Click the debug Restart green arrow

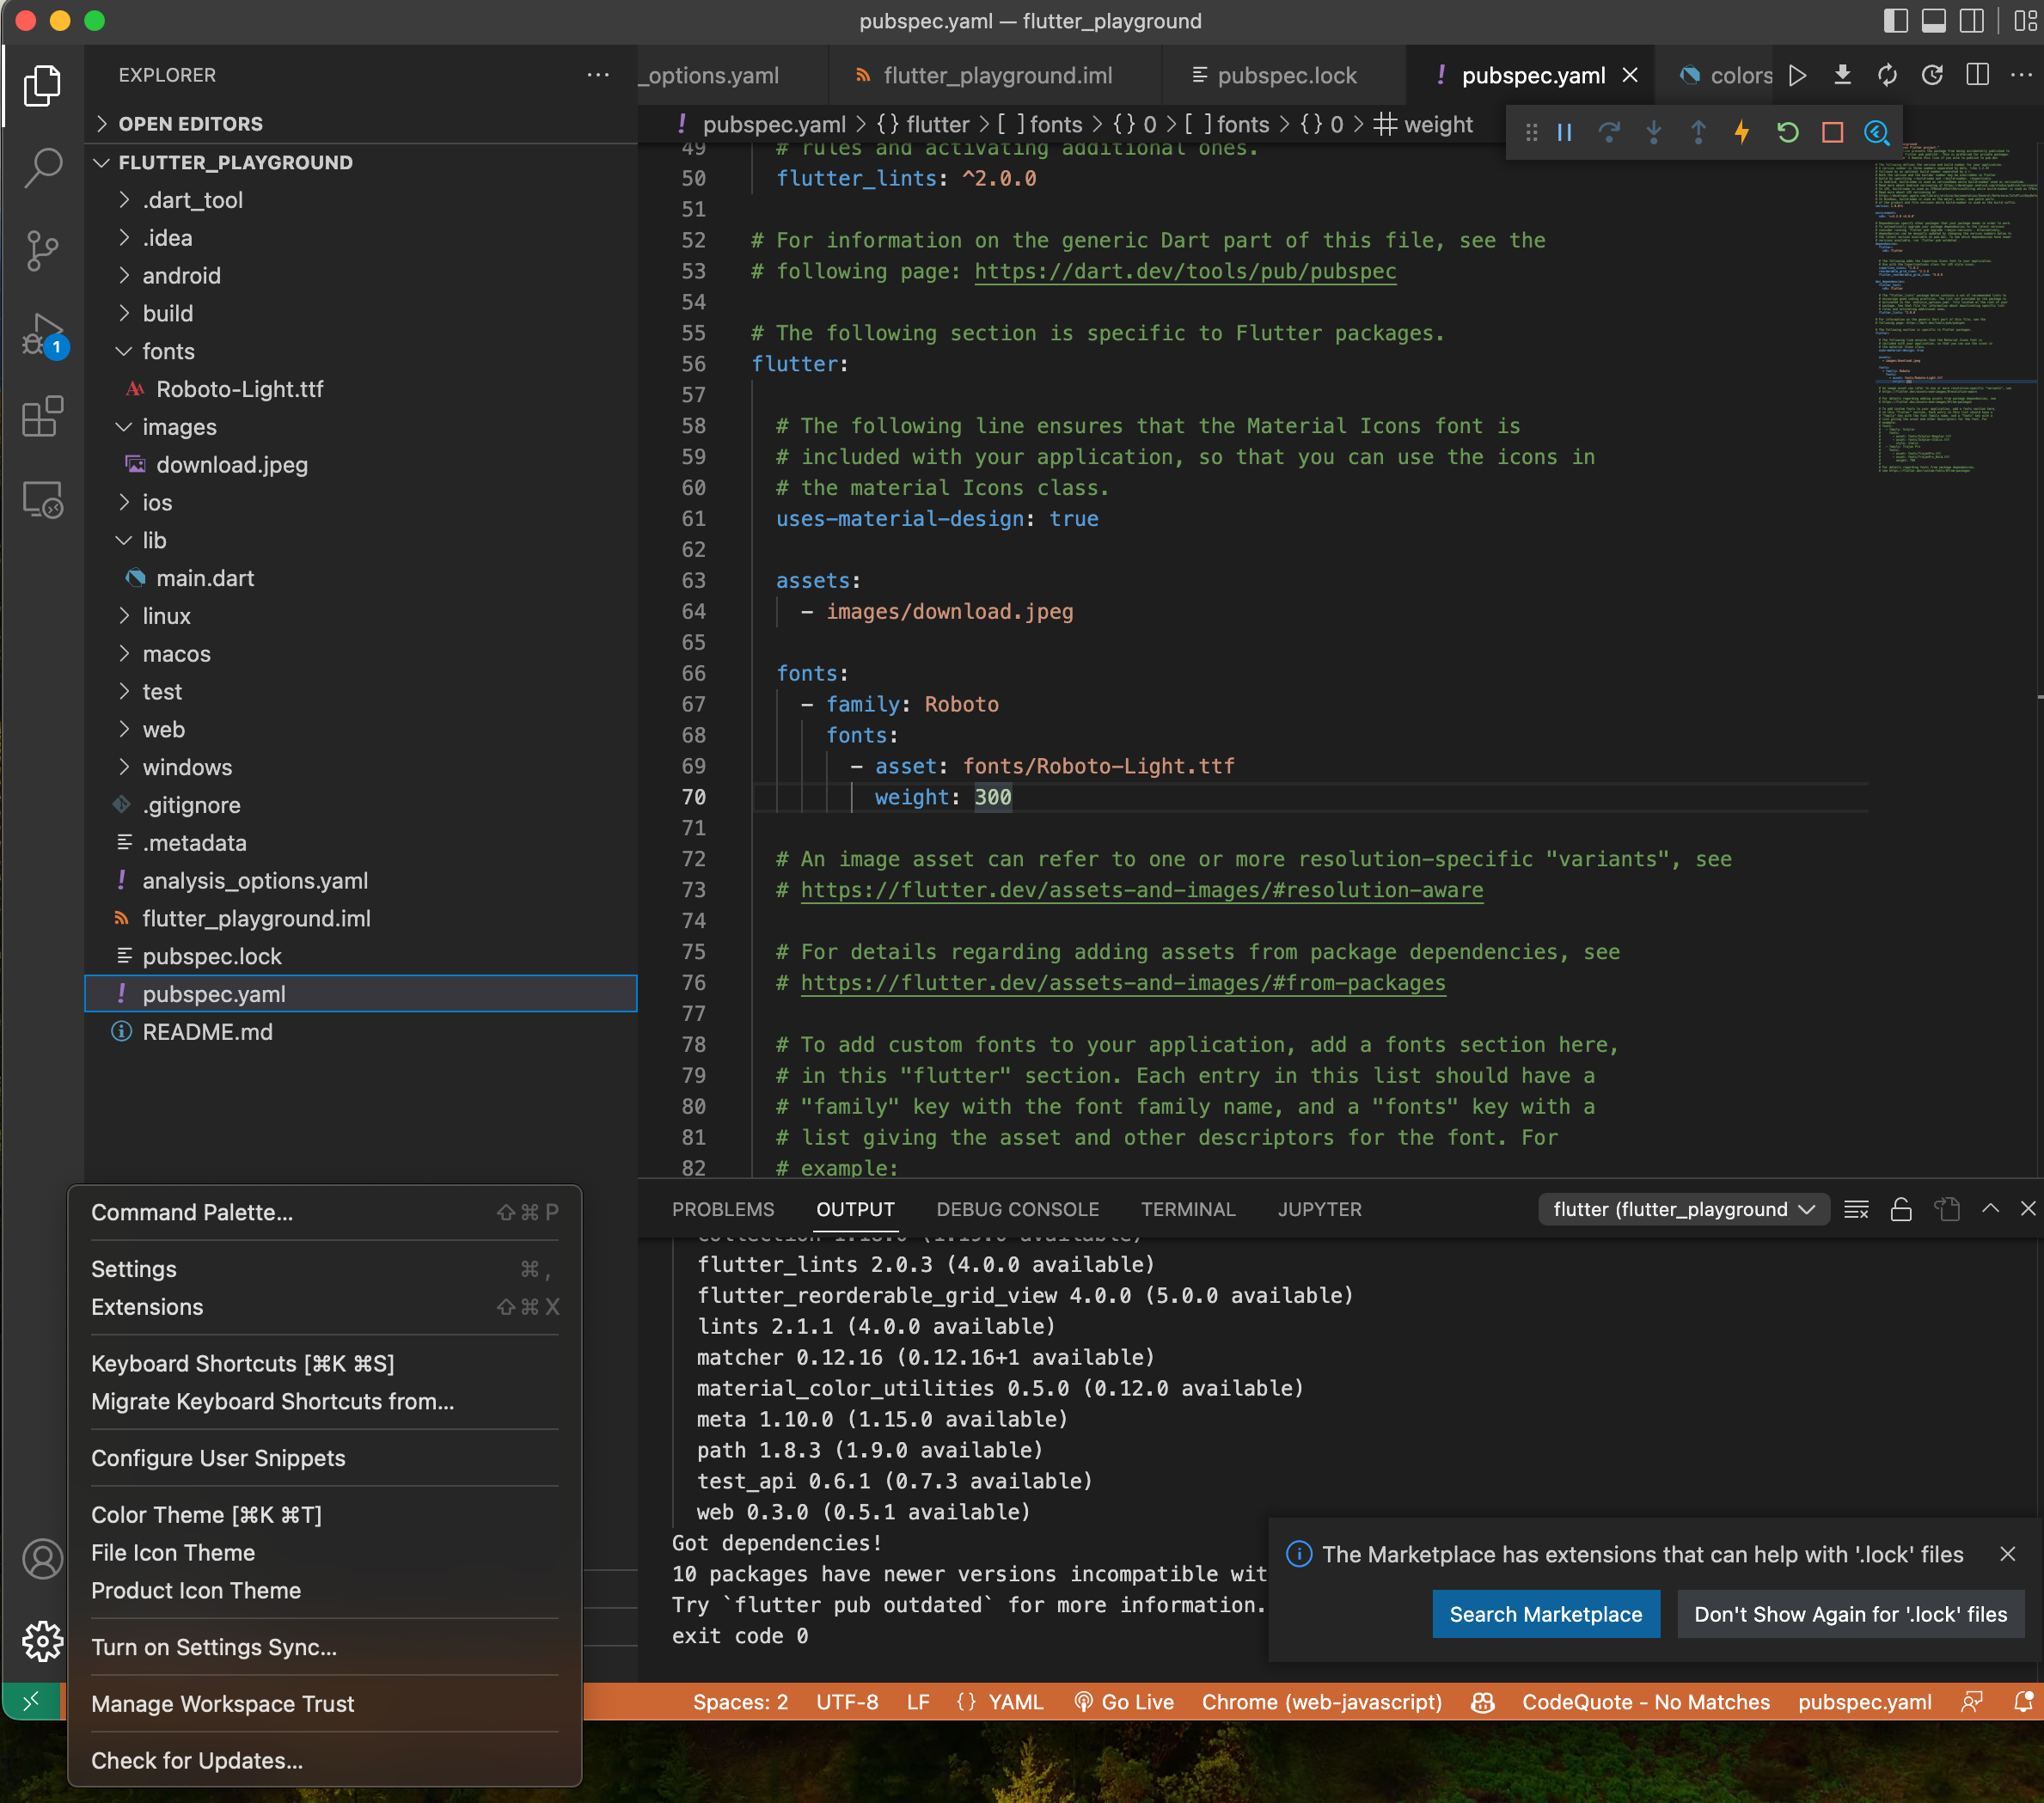1787,132
